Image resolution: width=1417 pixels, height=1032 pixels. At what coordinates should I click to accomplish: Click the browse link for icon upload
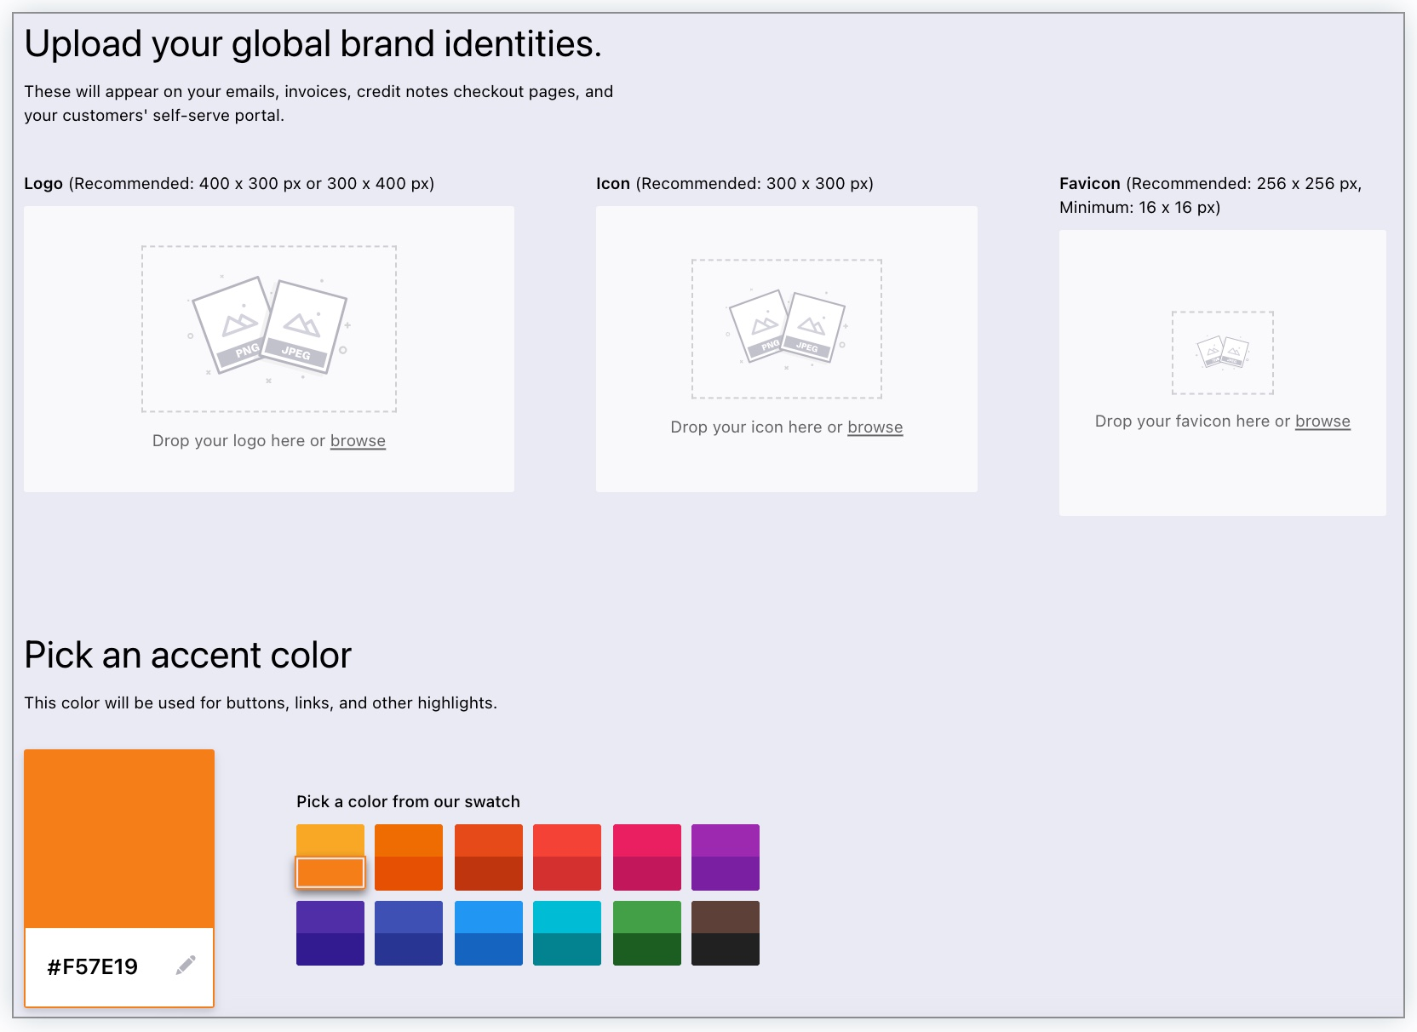pyautogui.click(x=875, y=427)
